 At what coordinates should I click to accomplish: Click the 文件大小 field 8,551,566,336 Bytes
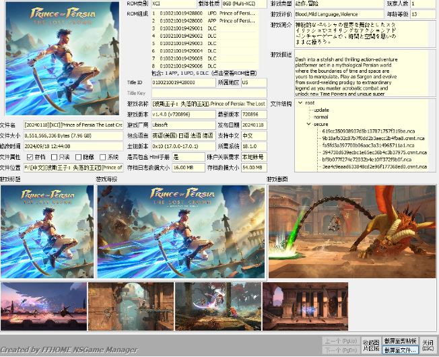coord(73,136)
